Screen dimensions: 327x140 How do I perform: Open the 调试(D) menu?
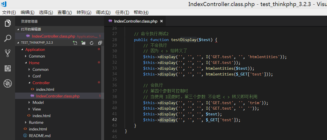[x=103, y=12]
